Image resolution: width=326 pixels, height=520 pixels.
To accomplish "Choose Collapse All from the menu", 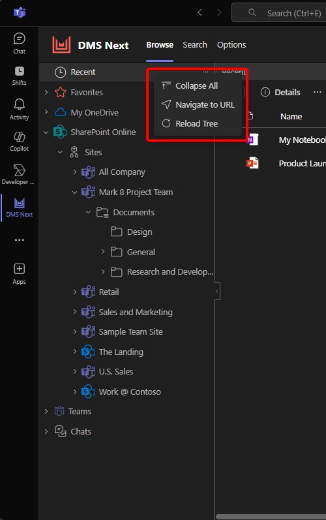I will 198,86.
